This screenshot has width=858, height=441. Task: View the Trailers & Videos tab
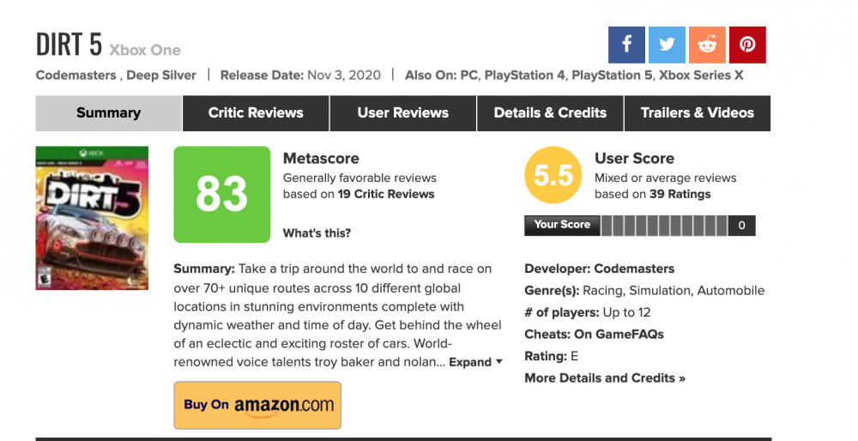tap(697, 113)
